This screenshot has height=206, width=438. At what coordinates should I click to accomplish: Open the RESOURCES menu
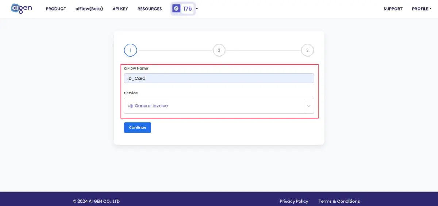pyautogui.click(x=150, y=9)
